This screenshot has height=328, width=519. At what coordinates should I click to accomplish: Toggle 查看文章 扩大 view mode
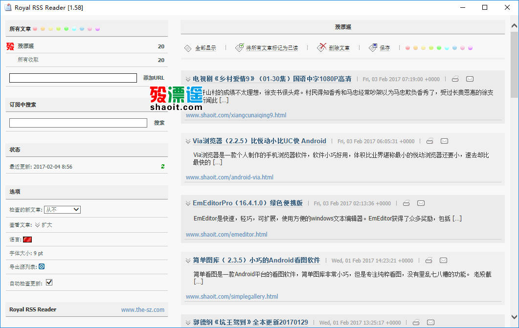[44, 225]
